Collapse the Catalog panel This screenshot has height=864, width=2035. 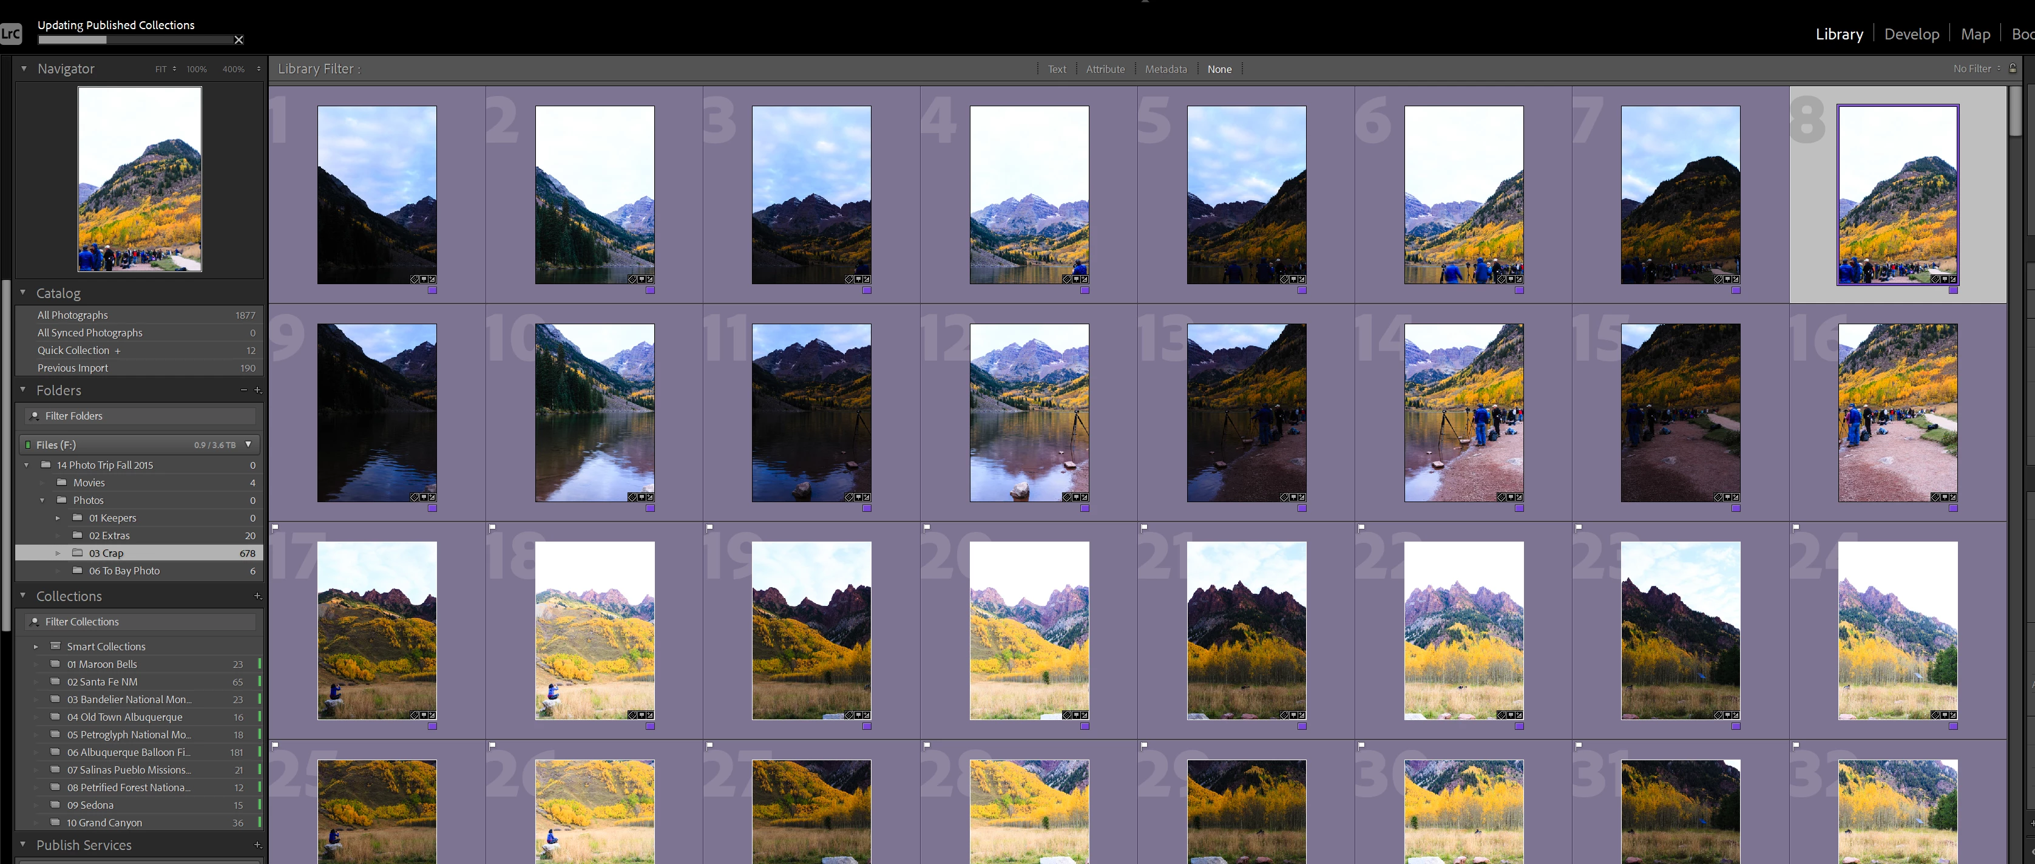click(23, 293)
